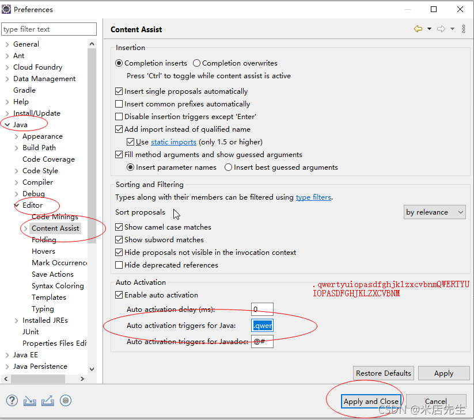Click the Oomph preference recorder icon
The width and height of the screenshot is (474, 420).
[x=65, y=400]
